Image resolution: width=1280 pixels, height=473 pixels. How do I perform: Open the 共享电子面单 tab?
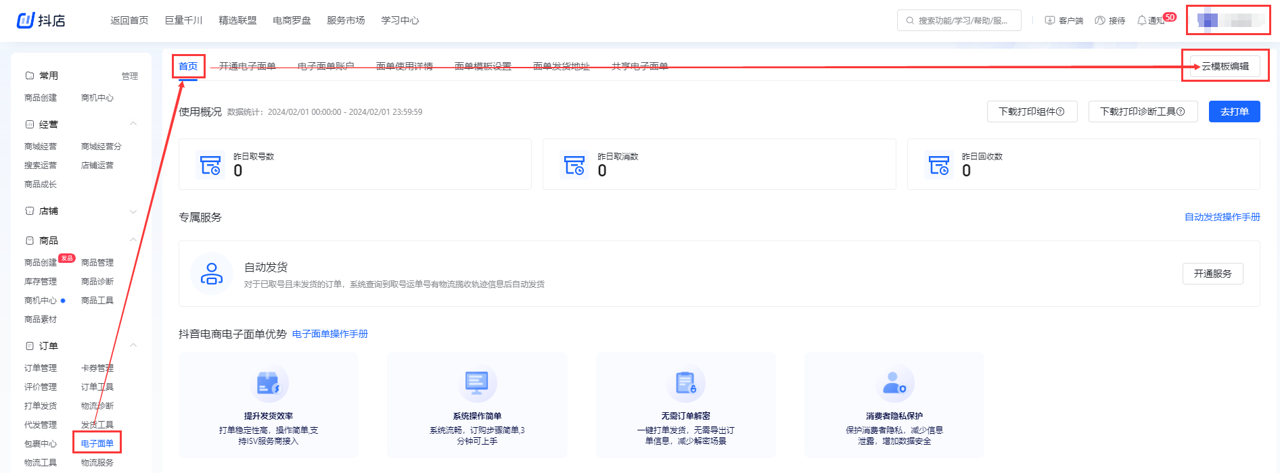[640, 66]
